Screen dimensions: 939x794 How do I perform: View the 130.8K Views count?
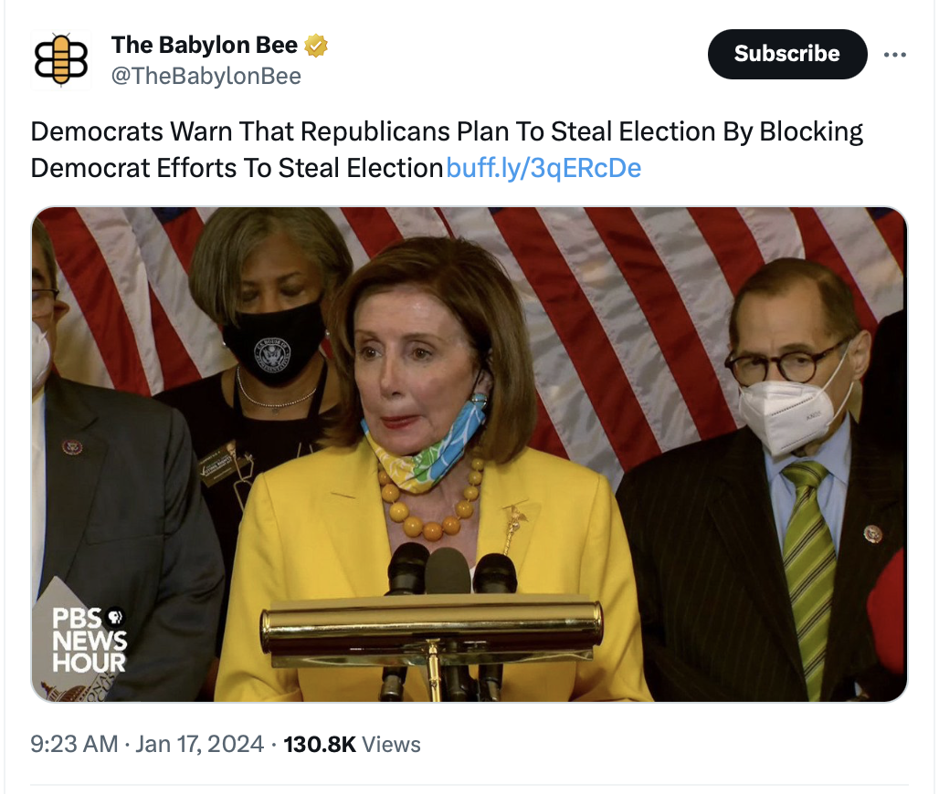tap(352, 744)
